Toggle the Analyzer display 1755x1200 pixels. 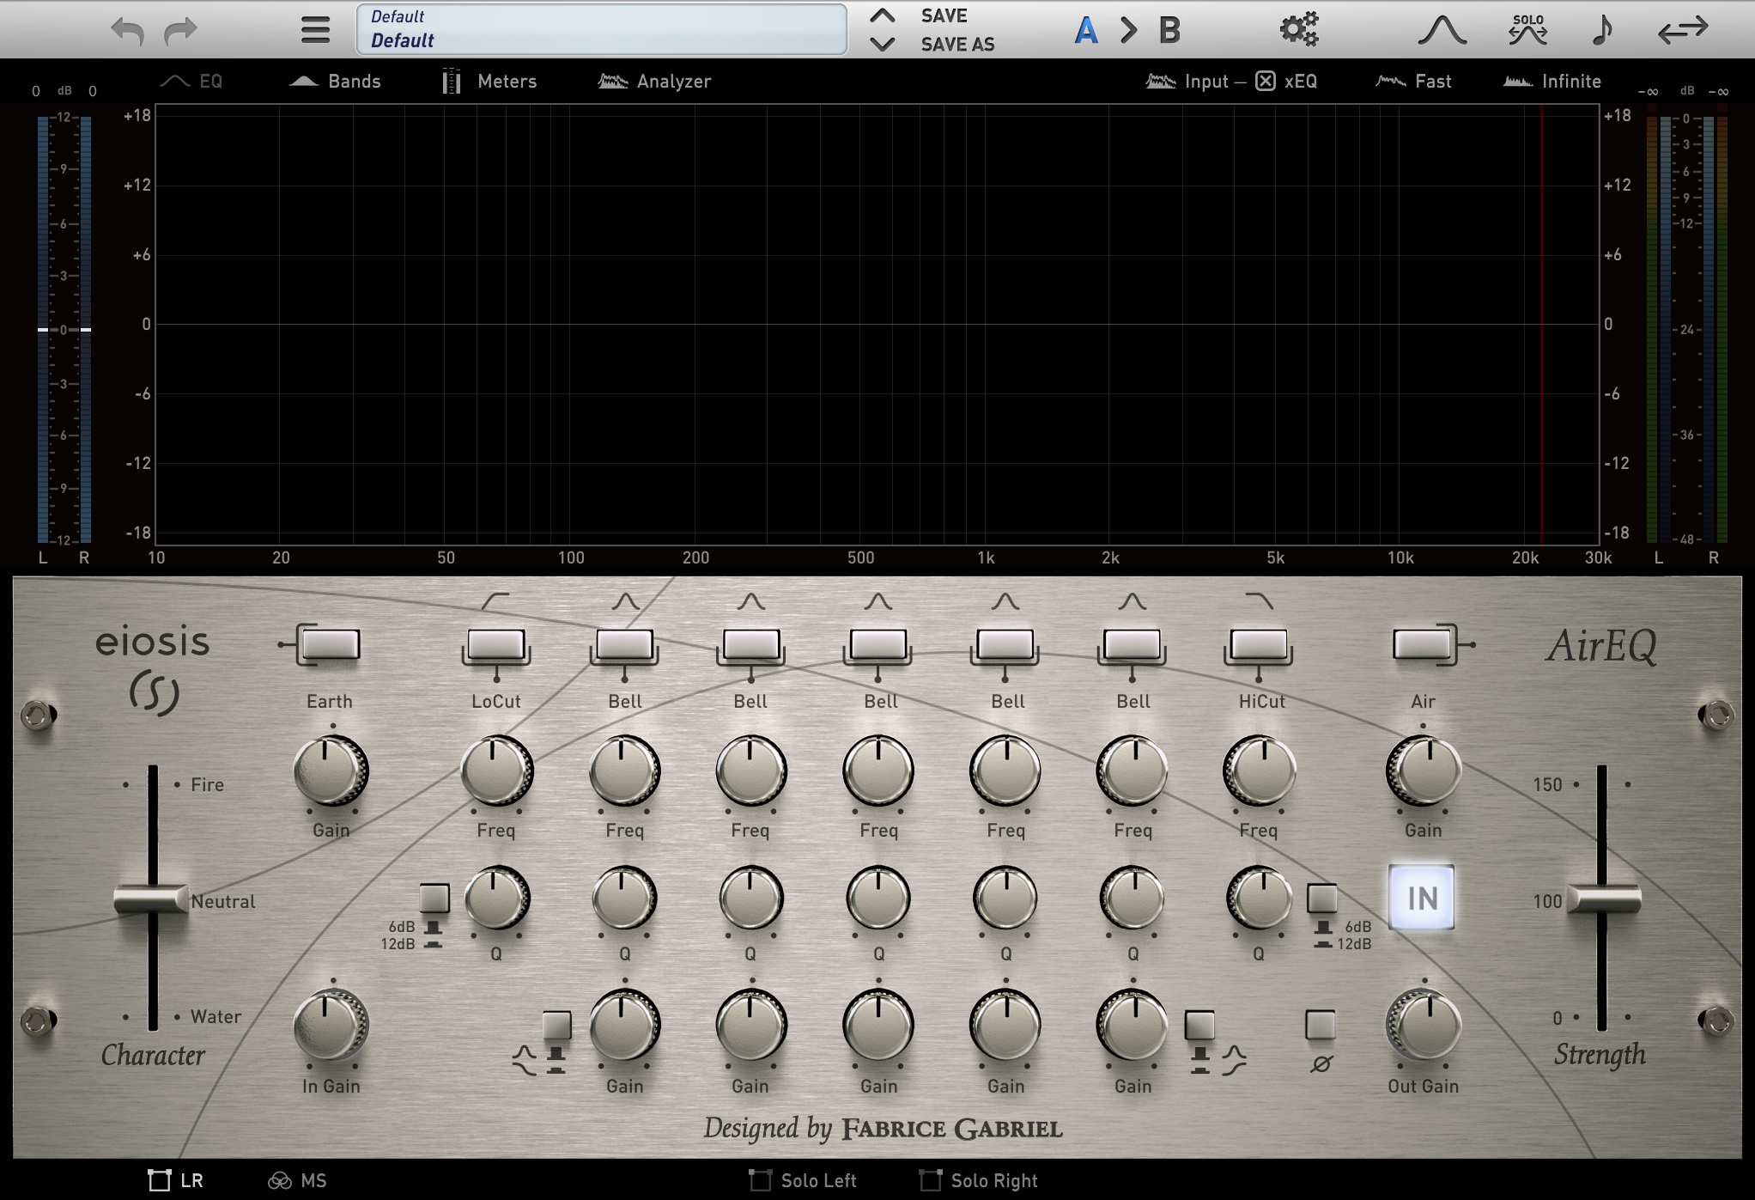pyautogui.click(x=654, y=82)
